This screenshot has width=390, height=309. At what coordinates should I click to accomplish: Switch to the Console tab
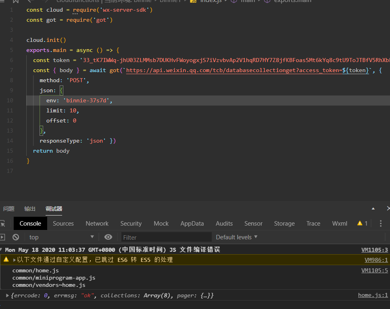[x=30, y=223]
